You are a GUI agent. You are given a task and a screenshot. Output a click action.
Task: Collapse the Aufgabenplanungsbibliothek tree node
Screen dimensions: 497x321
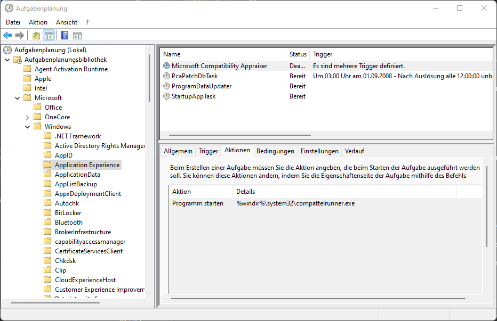coord(7,60)
